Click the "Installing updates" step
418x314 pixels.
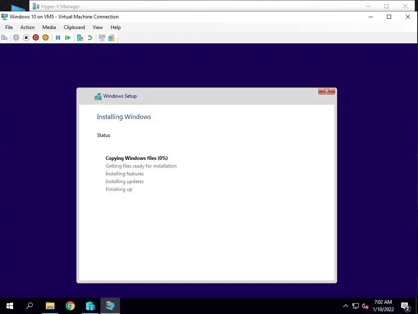coord(125,182)
